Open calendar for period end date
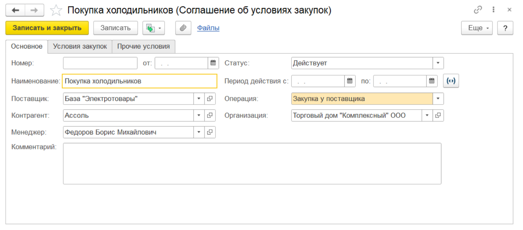 (x=432, y=81)
